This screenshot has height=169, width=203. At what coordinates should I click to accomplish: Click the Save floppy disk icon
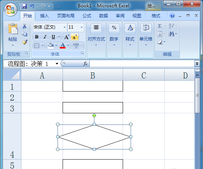pos(24,6)
